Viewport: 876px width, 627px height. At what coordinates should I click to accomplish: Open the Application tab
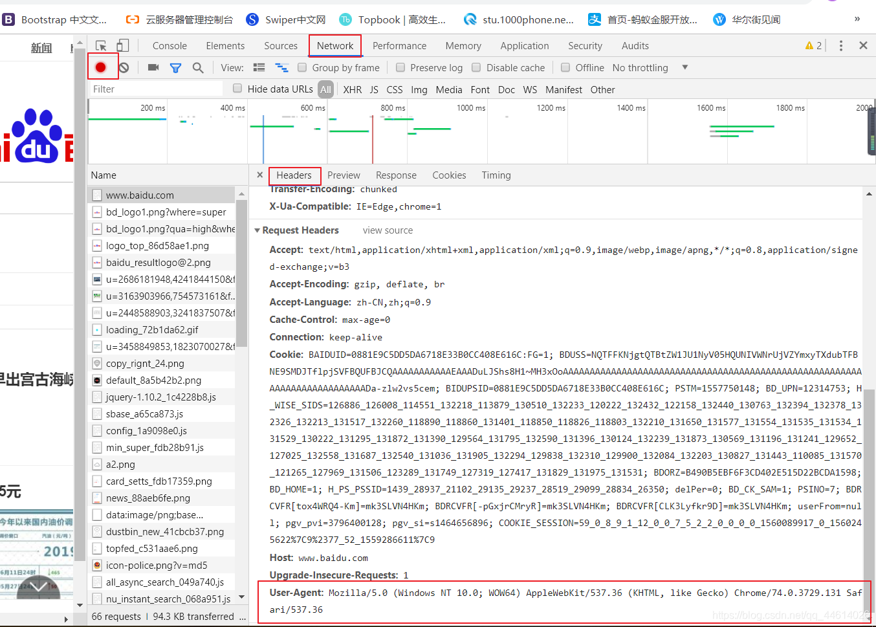point(524,45)
